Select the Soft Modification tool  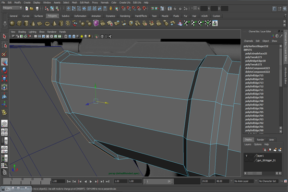pos(4,96)
